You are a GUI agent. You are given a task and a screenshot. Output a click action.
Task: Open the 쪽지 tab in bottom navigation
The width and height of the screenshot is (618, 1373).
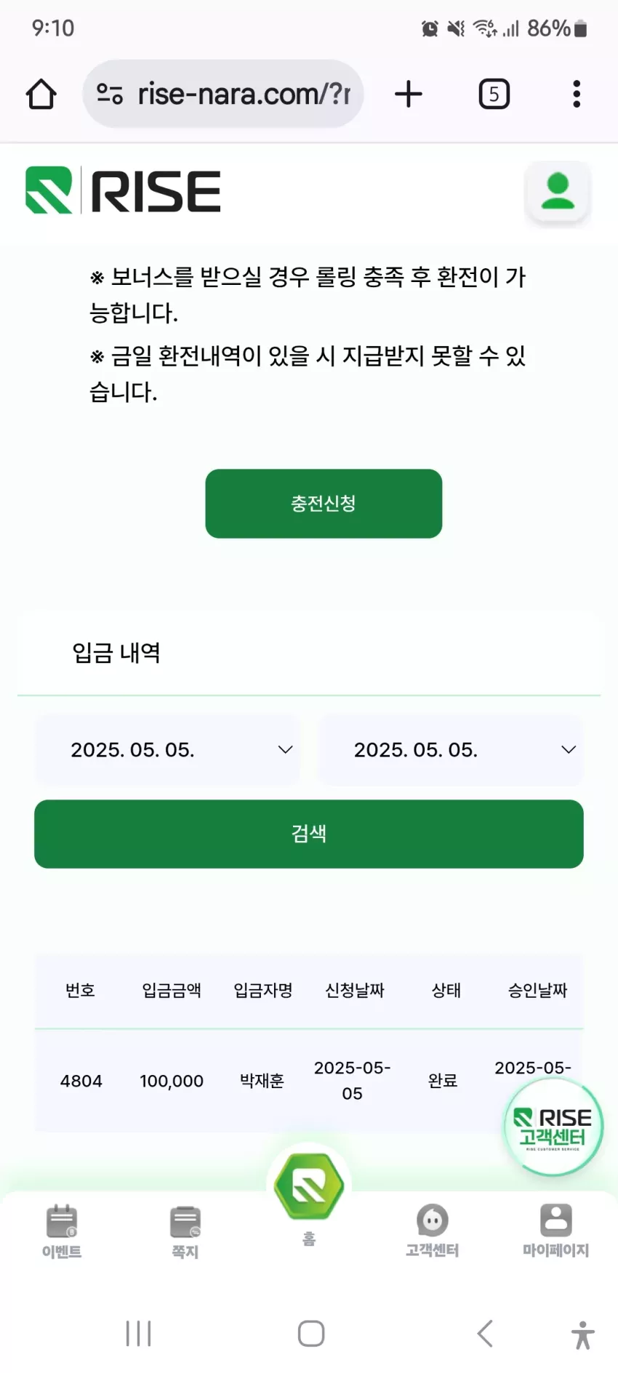pyautogui.click(x=185, y=1231)
